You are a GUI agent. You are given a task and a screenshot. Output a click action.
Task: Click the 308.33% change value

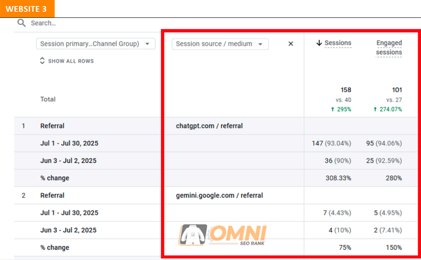(x=338, y=178)
